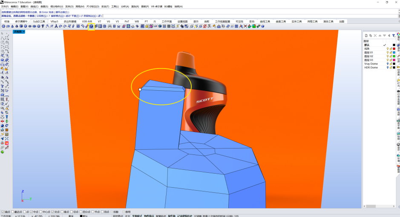Enable the 中心点 (Center) osnap checkbox

point(40,212)
